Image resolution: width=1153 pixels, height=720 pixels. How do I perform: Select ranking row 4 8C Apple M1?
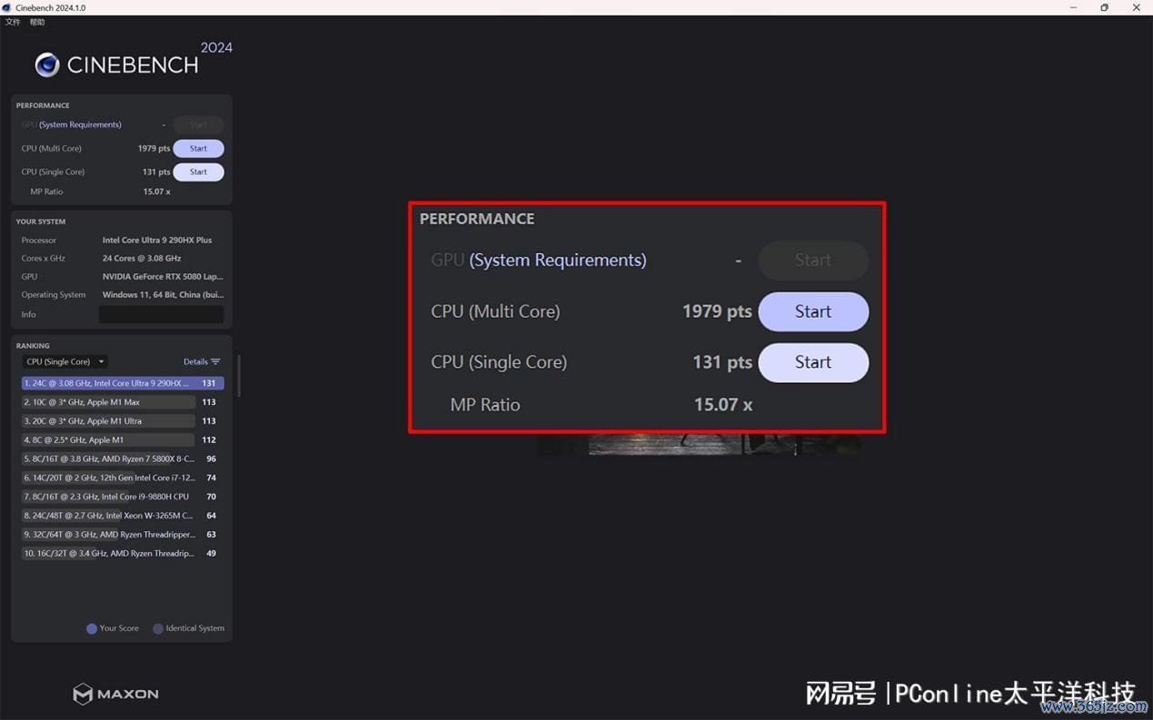point(123,439)
